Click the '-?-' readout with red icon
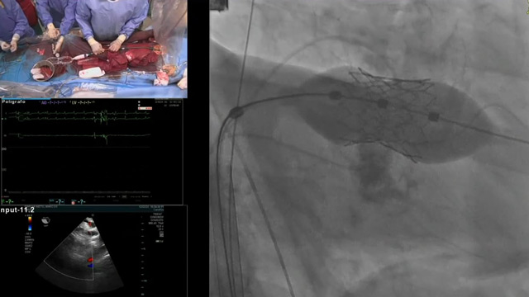Screen dimensions: 529x297 pyautogui.click(x=79, y=201)
